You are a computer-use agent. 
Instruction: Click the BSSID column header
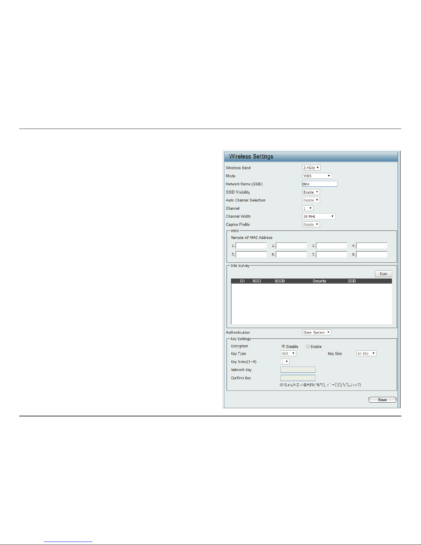280,281
